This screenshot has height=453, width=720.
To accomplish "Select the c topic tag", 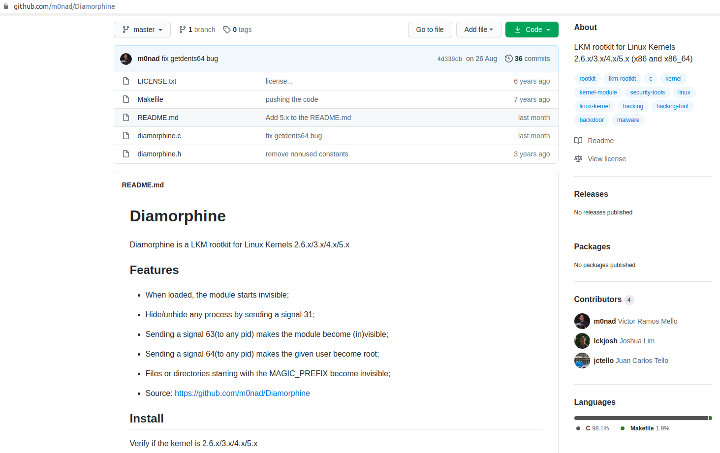I will [x=651, y=79].
